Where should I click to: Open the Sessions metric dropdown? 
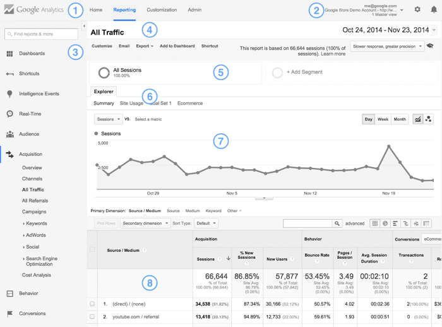109,119
